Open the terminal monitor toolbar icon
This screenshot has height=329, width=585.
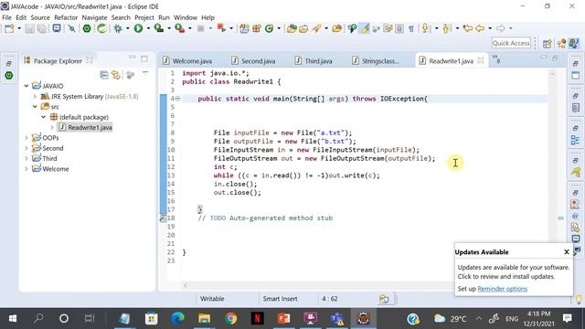click(57, 28)
